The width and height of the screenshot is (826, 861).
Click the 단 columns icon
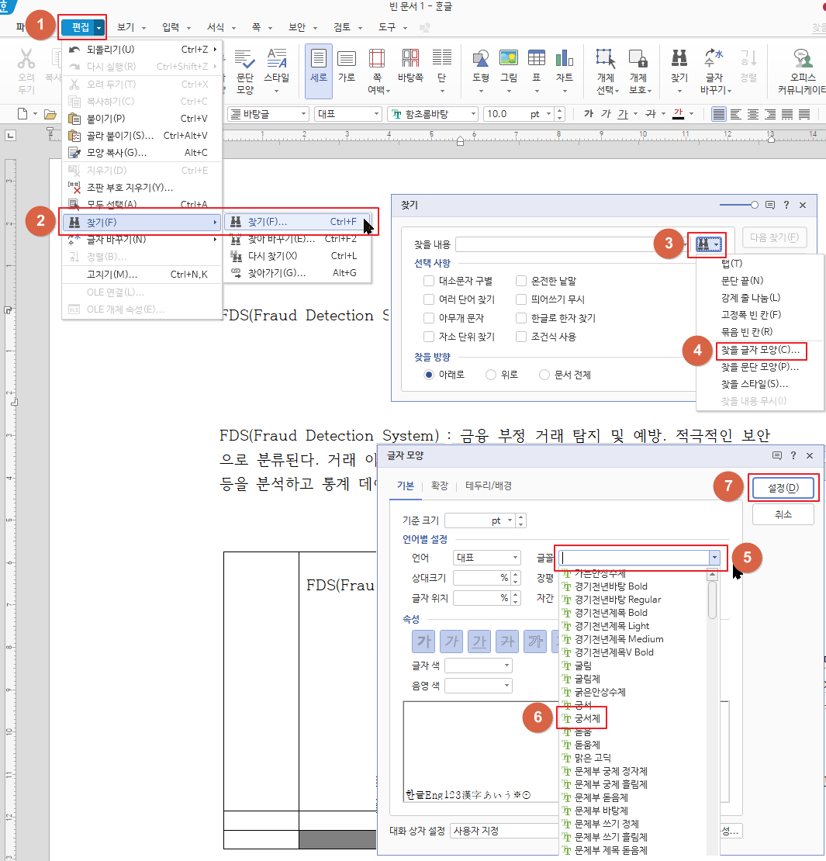pos(441,71)
